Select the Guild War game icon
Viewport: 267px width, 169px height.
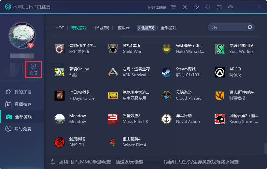(x=113, y=49)
